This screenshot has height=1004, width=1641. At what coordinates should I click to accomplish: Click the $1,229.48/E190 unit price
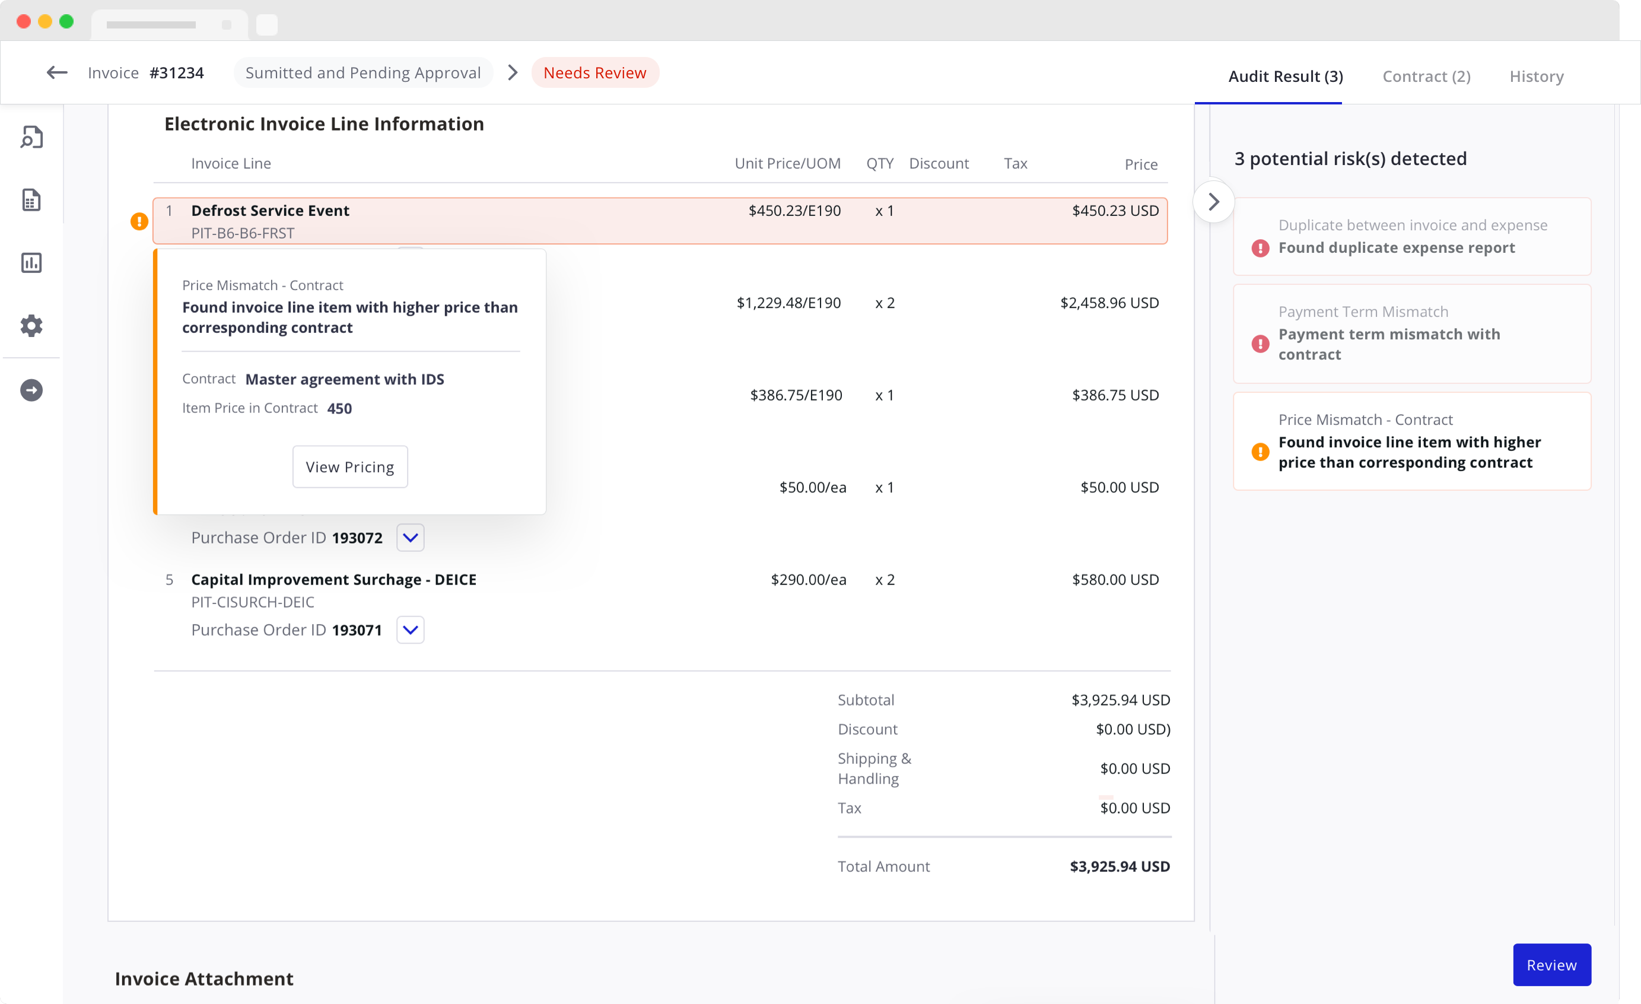pos(788,303)
